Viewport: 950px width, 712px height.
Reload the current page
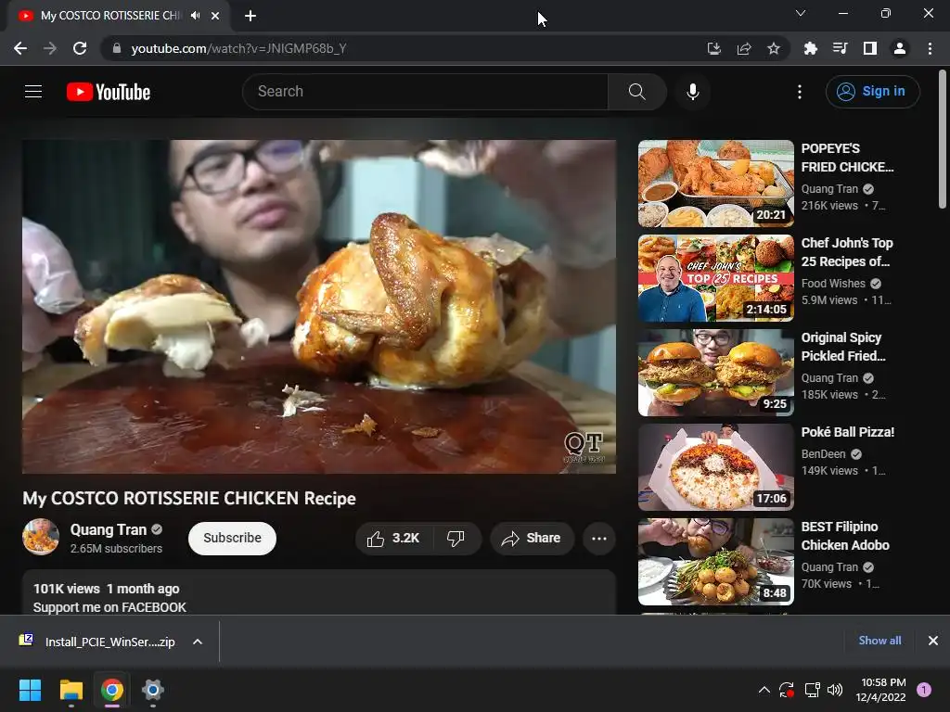(x=80, y=48)
